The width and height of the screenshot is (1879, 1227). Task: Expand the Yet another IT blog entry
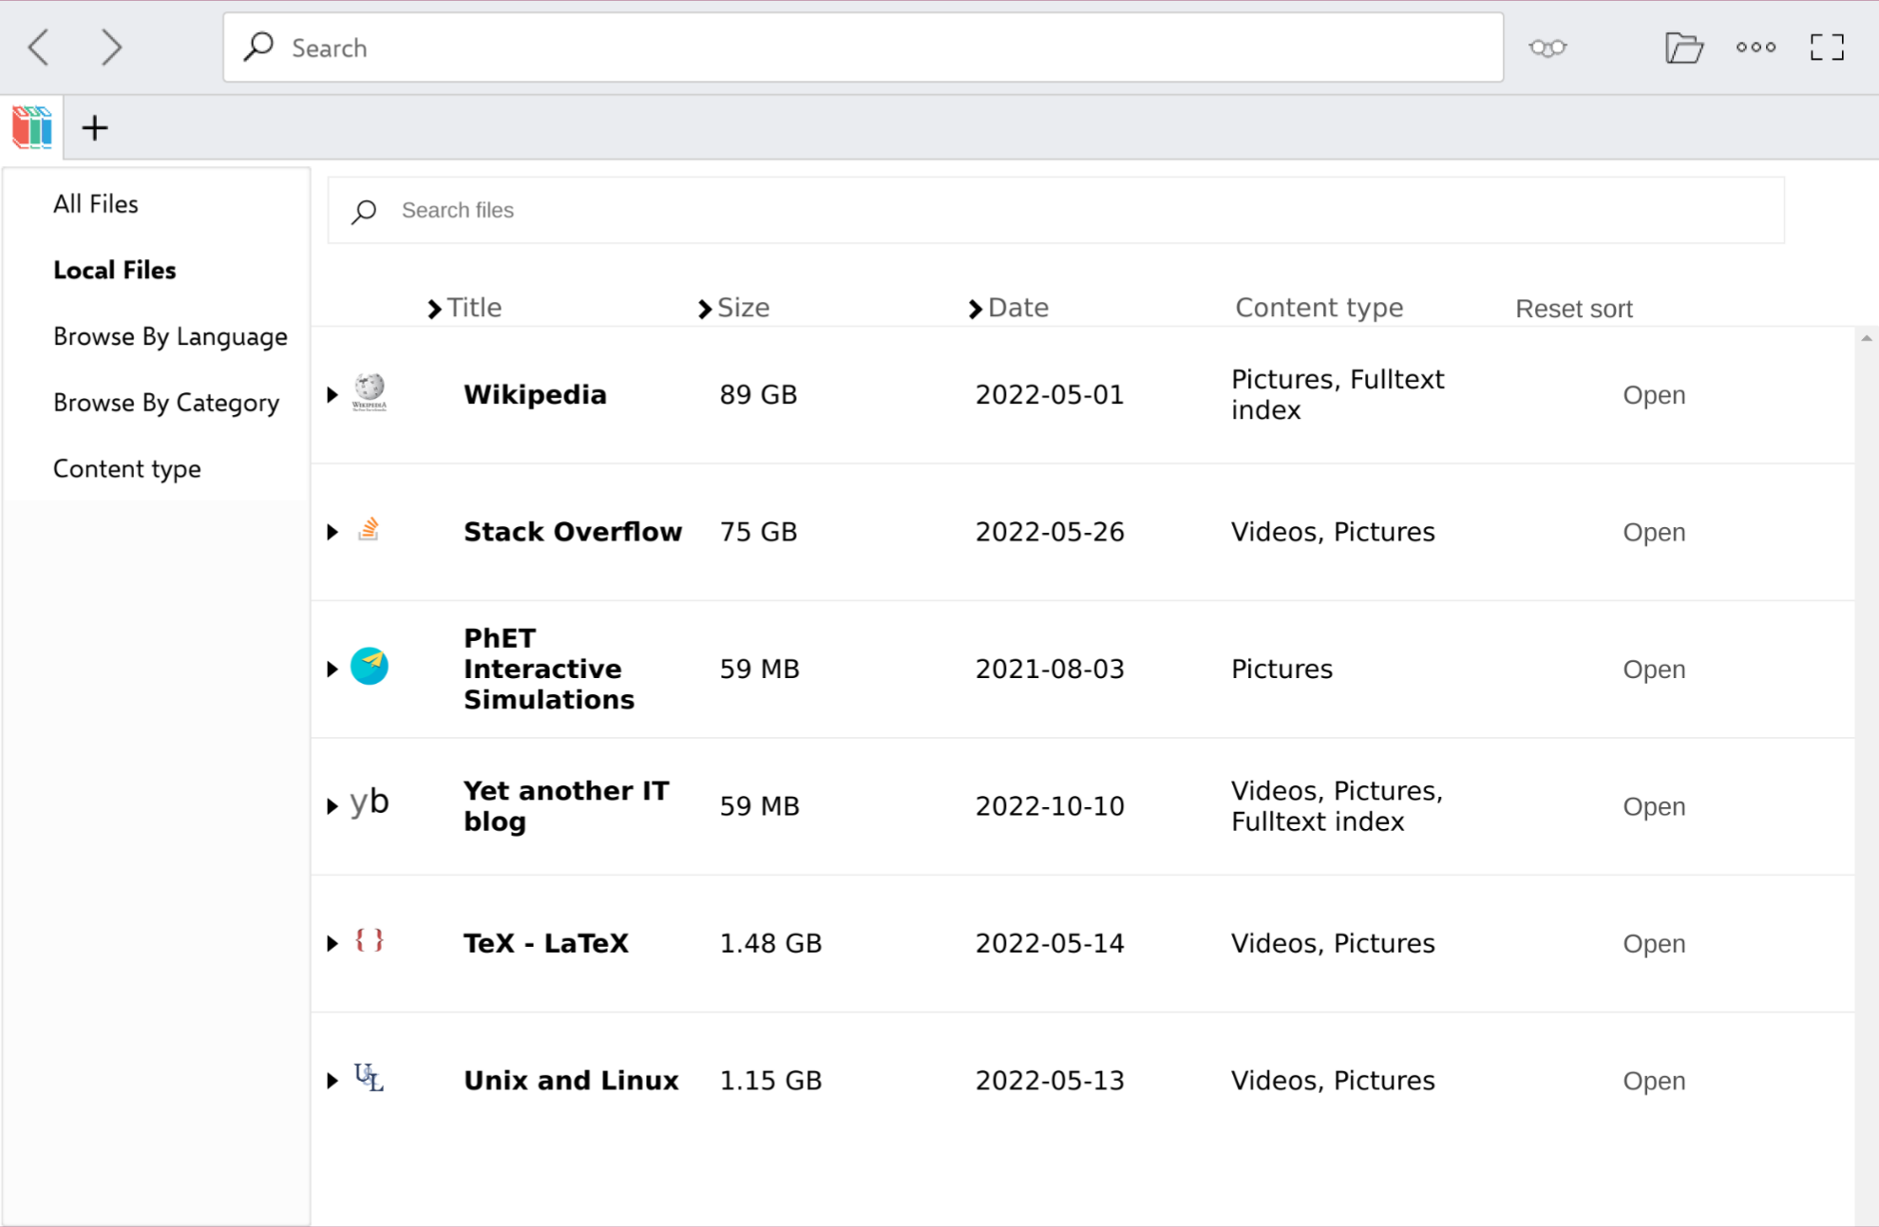click(x=332, y=805)
